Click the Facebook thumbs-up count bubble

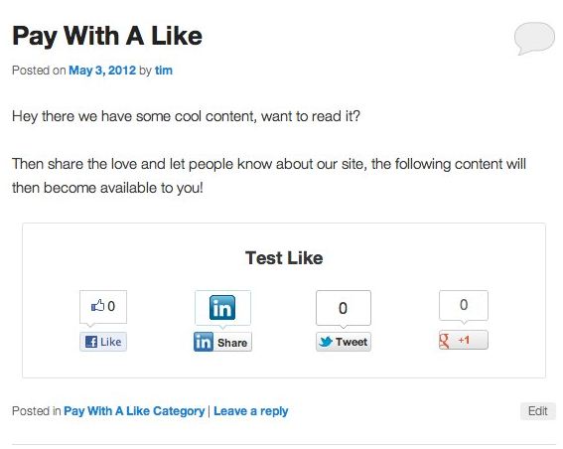tap(103, 307)
